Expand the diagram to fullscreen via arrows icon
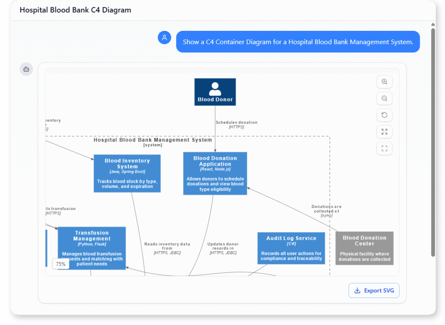Viewport: 445px width, 325px height. point(384,131)
